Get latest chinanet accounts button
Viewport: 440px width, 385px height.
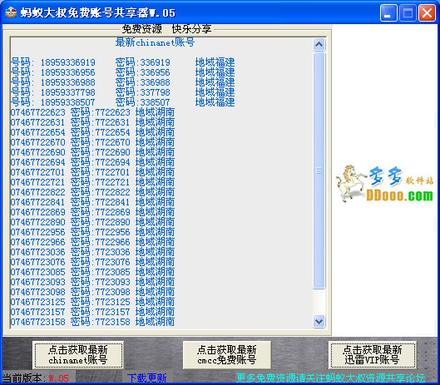pyautogui.click(x=78, y=355)
